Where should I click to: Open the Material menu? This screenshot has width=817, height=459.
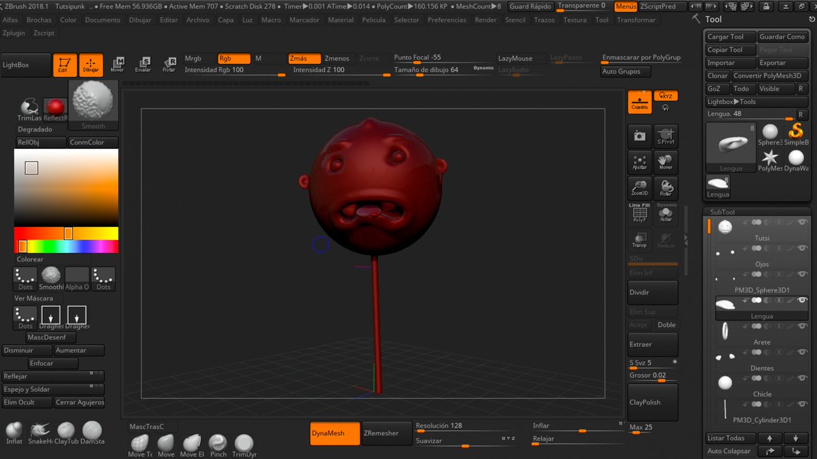[340, 20]
